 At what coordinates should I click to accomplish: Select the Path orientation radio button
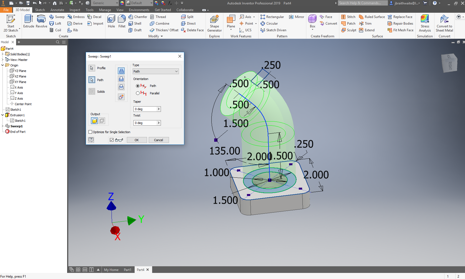click(138, 86)
